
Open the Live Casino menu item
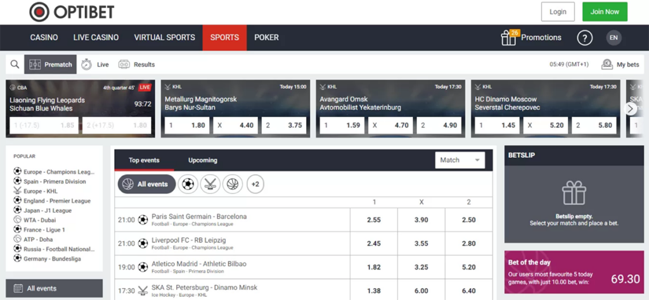tap(96, 37)
